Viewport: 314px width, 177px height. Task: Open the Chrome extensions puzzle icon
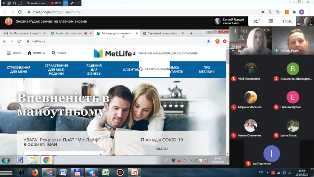tap(294, 12)
